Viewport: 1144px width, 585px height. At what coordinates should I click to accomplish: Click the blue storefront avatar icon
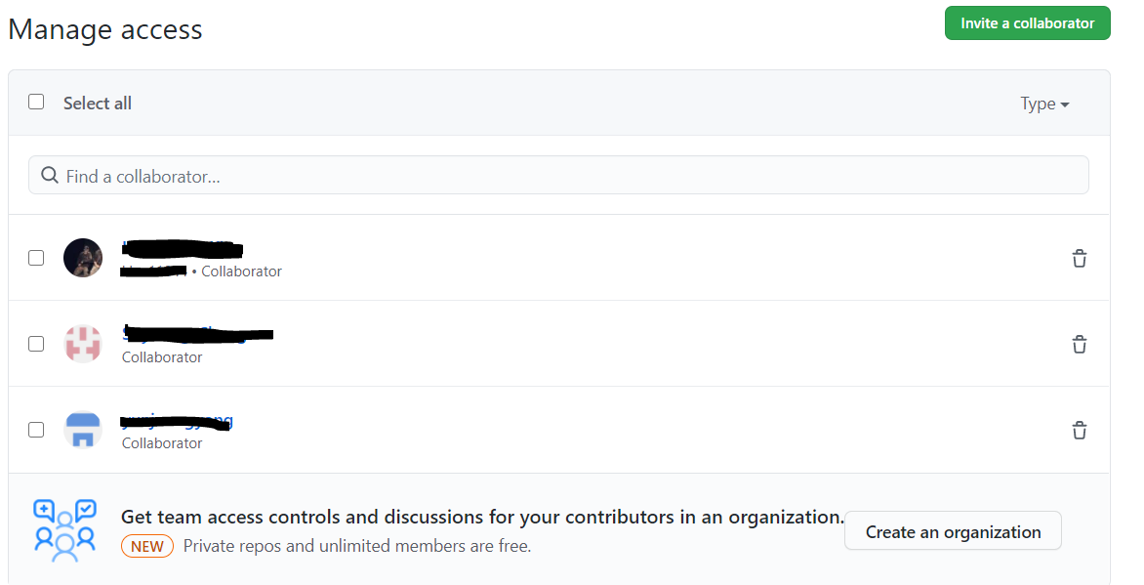[x=83, y=430]
